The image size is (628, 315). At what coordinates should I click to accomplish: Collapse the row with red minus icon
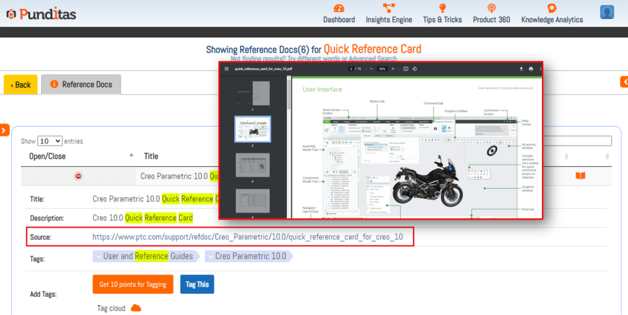click(x=78, y=176)
